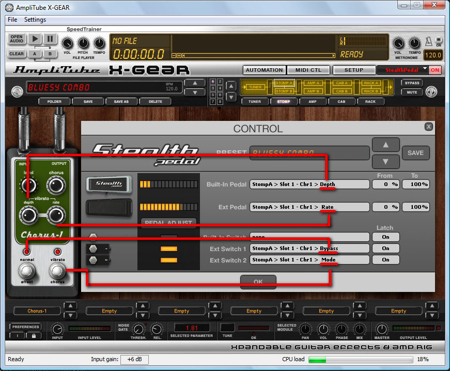Toggle the BYPASS button
Image resolution: width=450 pixels, height=371 pixels.
[x=412, y=83]
